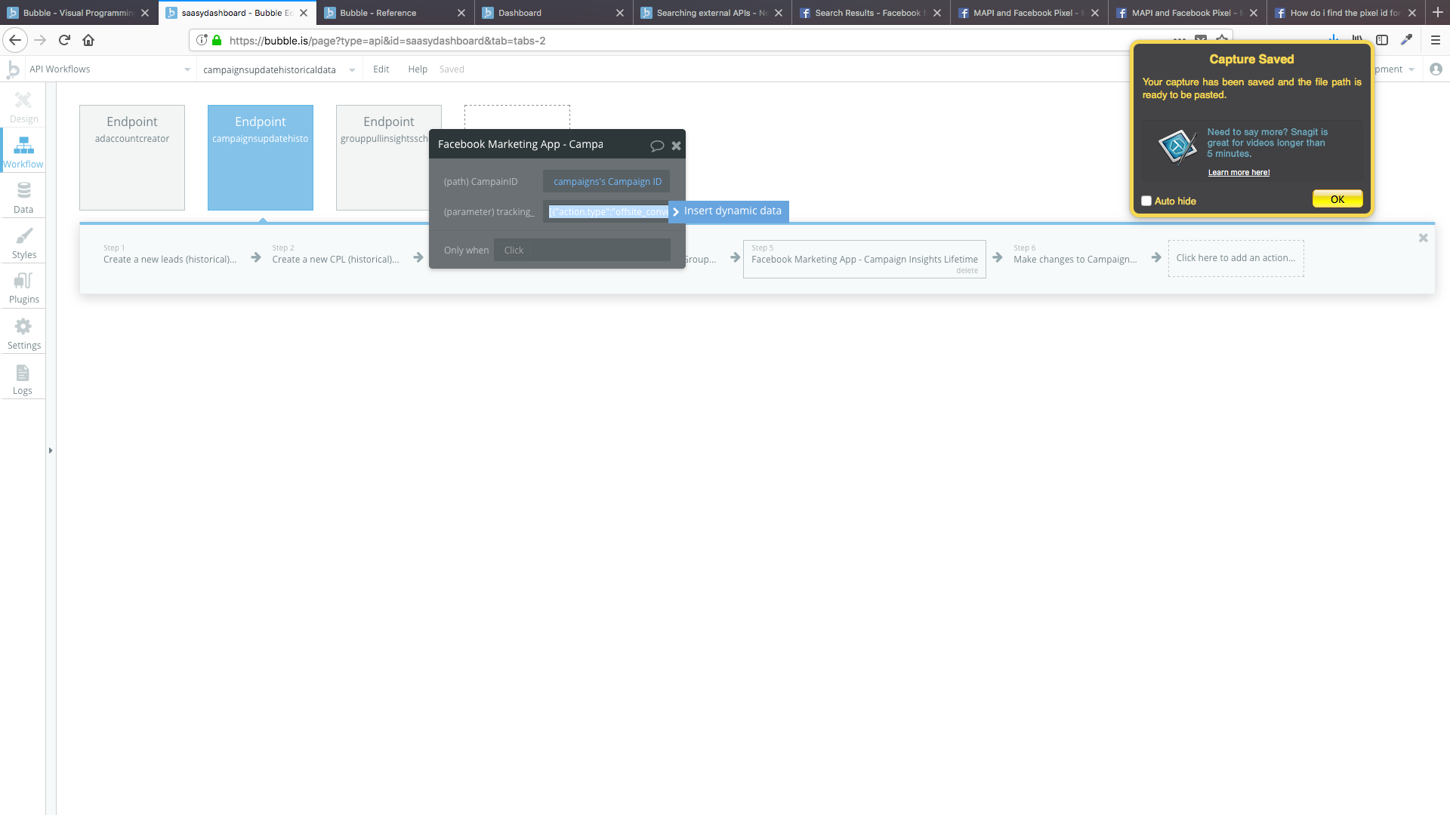Enable the Auto hide checkbox
This screenshot has height=815, width=1450.
click(x=1146, y=201)
